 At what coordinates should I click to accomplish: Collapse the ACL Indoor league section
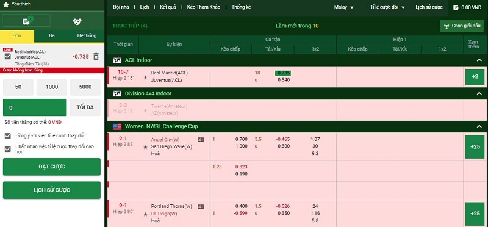coord(479,60)
